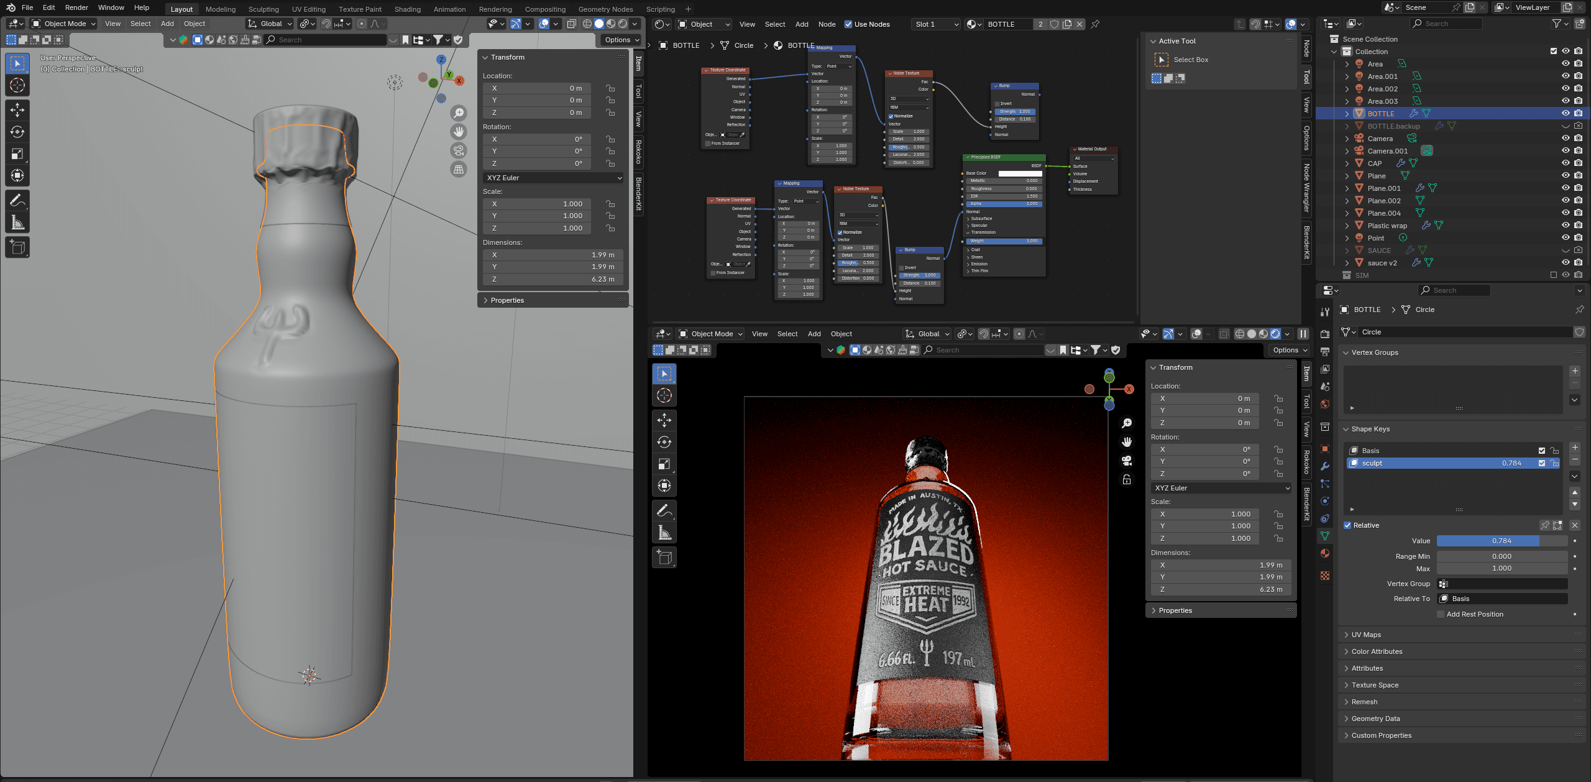This screenshot has width=1591, height=782.
Task: Remove the selected shape key with the minus button
Action: tap(1575, 460)
